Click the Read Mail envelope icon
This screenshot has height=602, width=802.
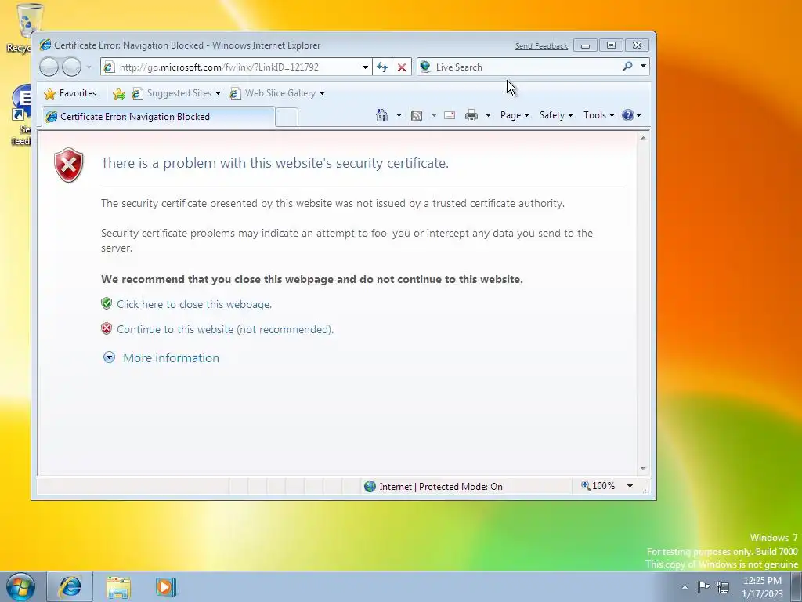[450, 115]
